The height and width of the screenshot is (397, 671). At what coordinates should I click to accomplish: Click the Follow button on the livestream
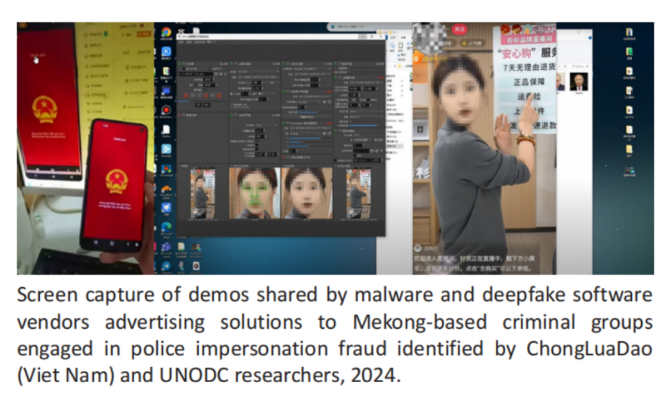coord(459,30)
